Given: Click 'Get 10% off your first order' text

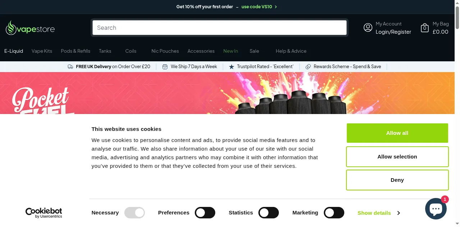Looking at the screenshot, I should pyautogui.click(x=204, y=7).
